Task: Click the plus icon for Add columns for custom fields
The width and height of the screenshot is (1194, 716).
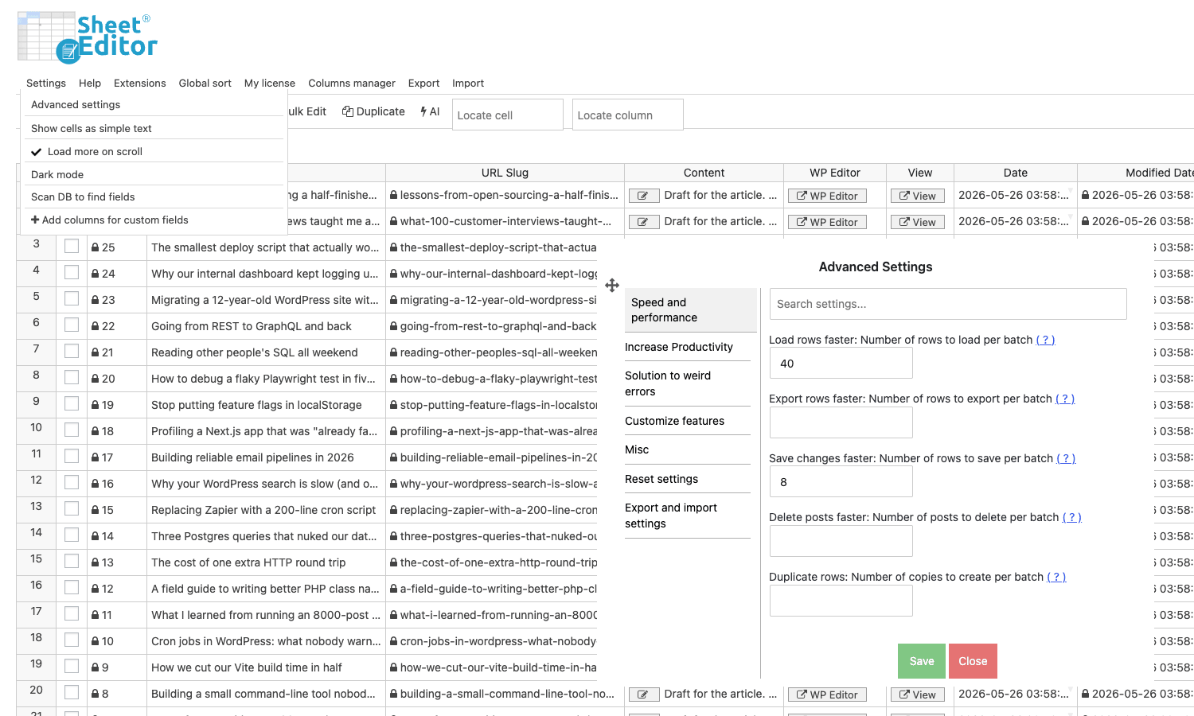Action: [x=35, y=220]
